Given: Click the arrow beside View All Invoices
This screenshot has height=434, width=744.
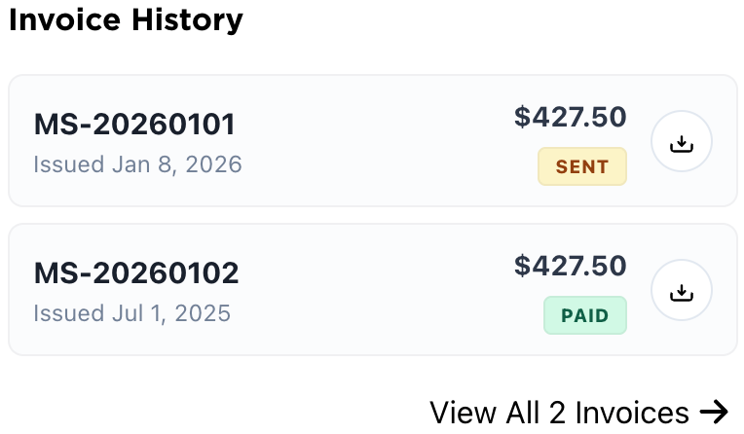Looking at the screenshot, I should coord(714,413).
